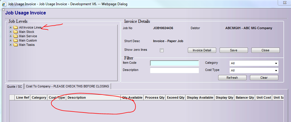Expand the All Invoice Lines tree node

pos(11,27)
